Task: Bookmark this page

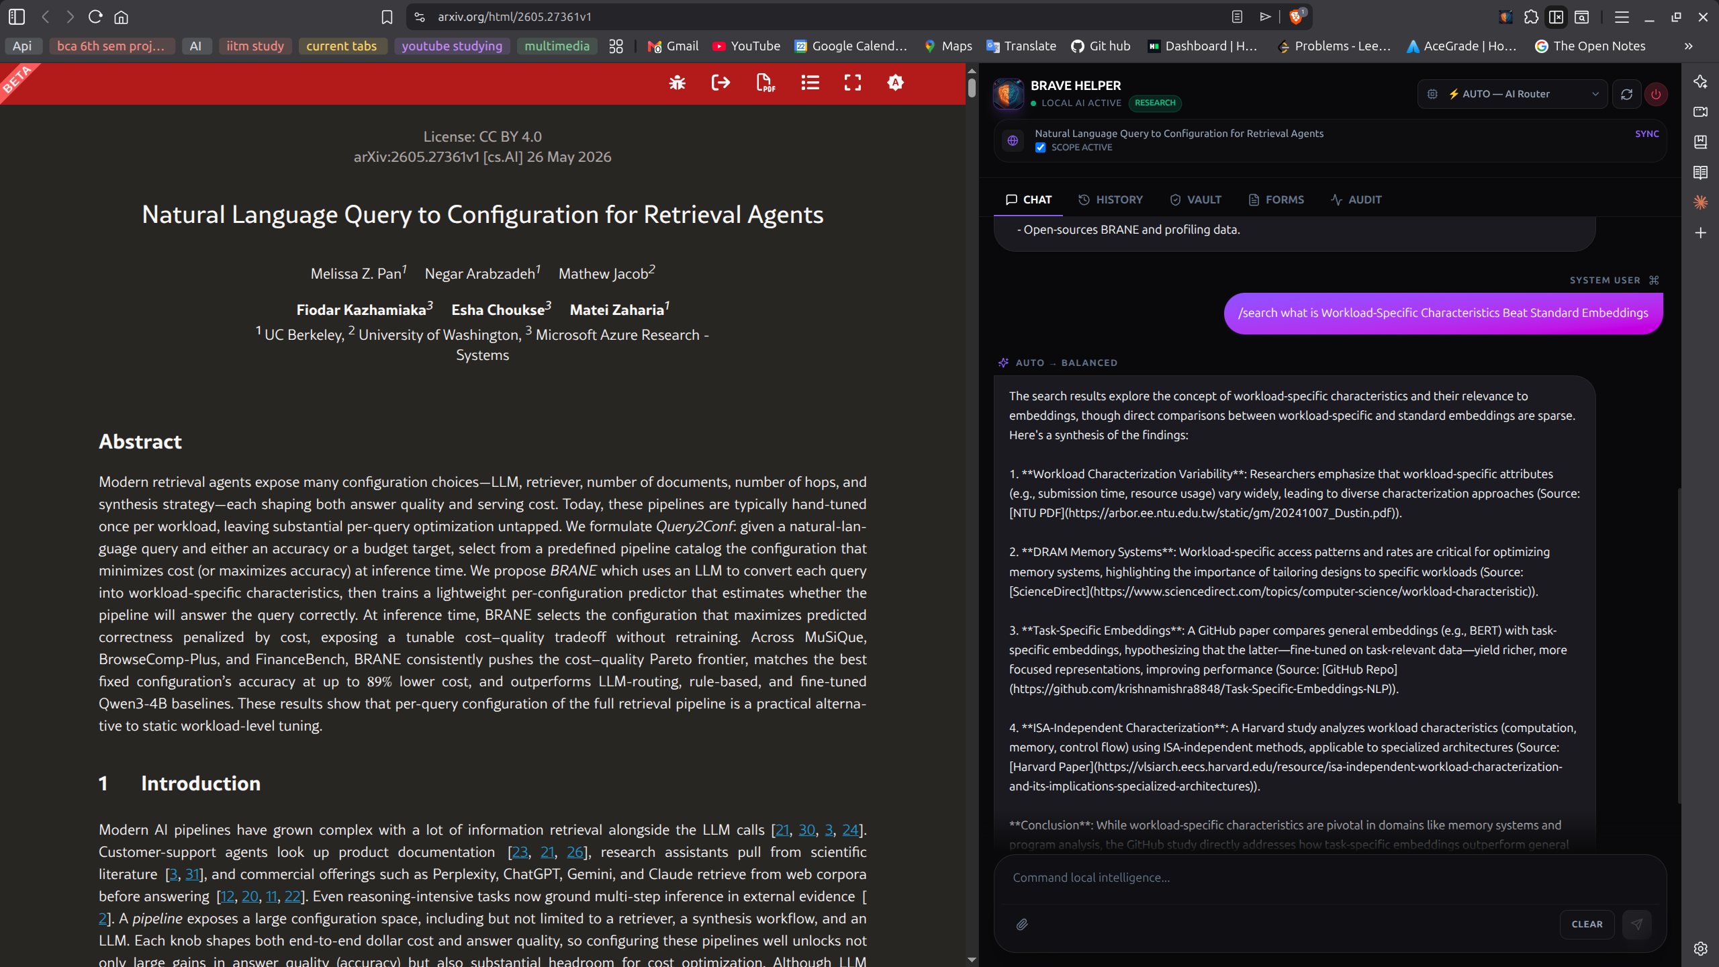Action: 387,17
